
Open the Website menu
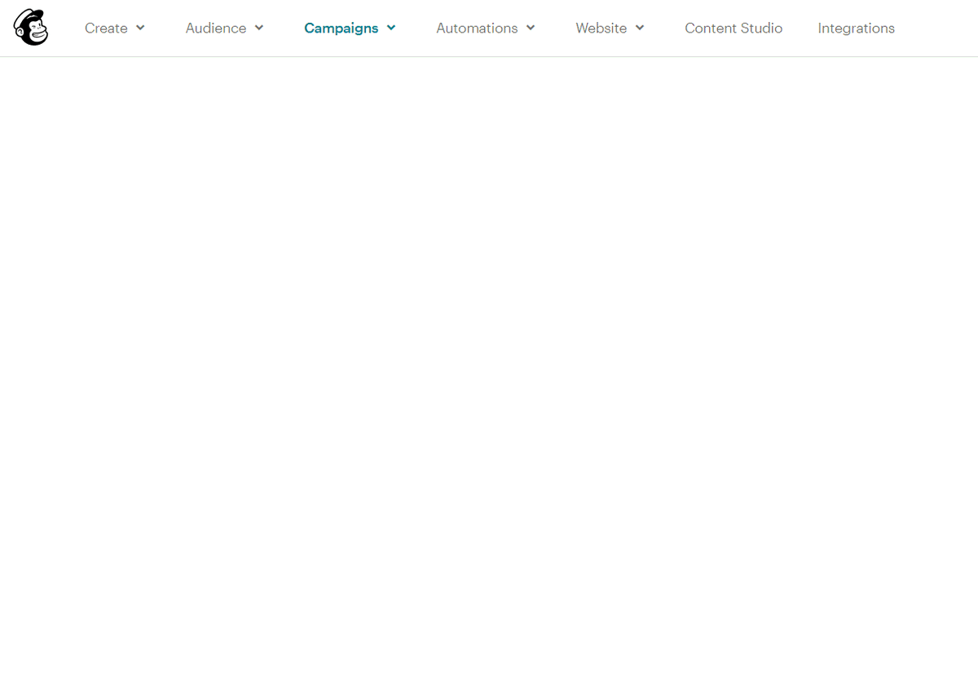click(601, 28)
